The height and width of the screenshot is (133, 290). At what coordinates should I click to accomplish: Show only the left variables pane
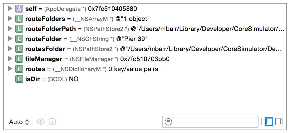[x=269, y=122]
